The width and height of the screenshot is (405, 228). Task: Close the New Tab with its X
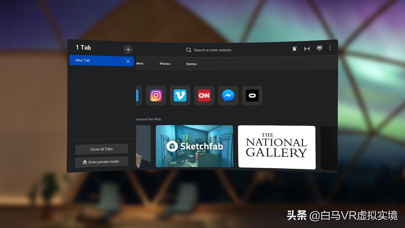pos(128,61)
